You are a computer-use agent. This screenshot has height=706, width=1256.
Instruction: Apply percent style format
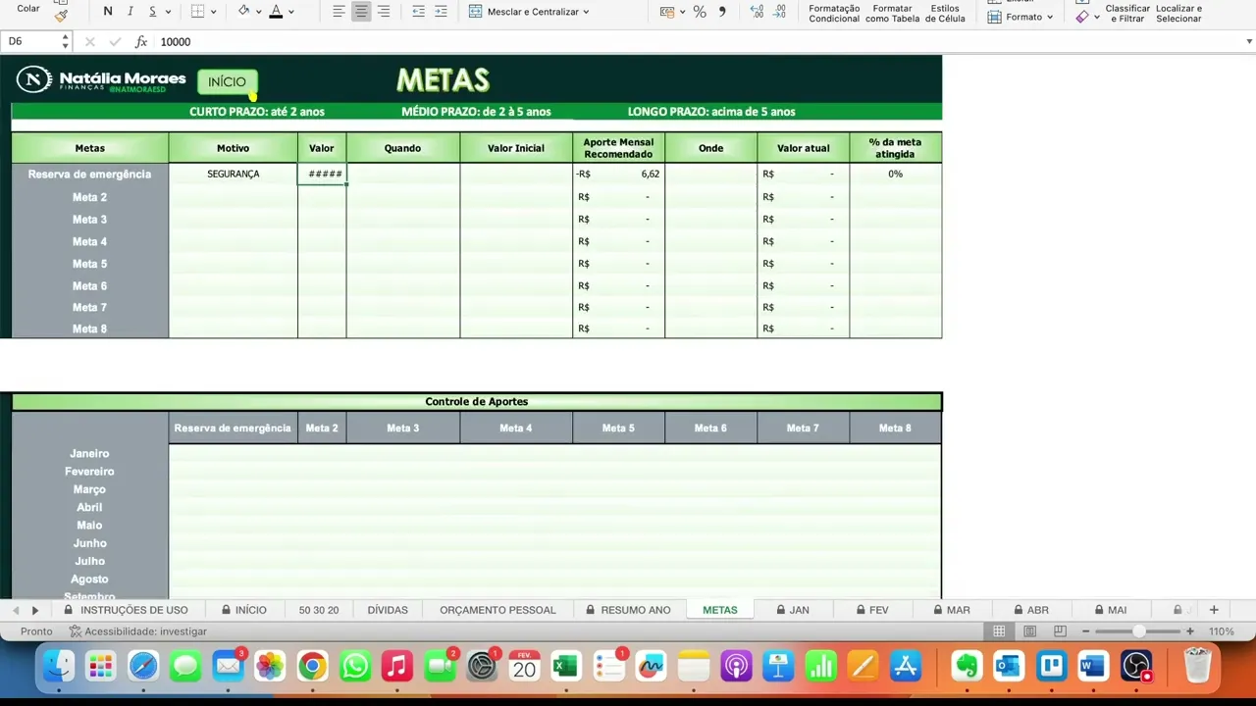click(x=700, y=12)
